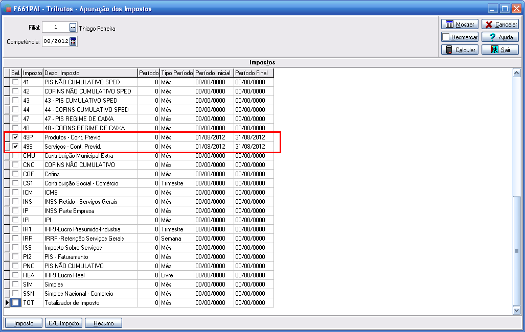Image resolution: width=525 pixels, height=332 pixels.
Task: Uncheck the 49S Serviços - Cont. Previd. box
Action: click(x=15, y=146)
